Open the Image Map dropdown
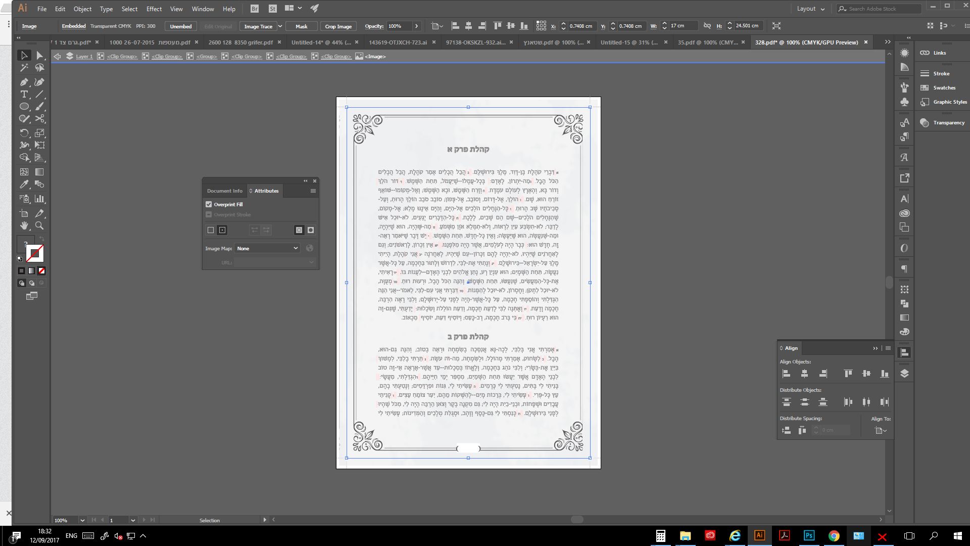 267,248
